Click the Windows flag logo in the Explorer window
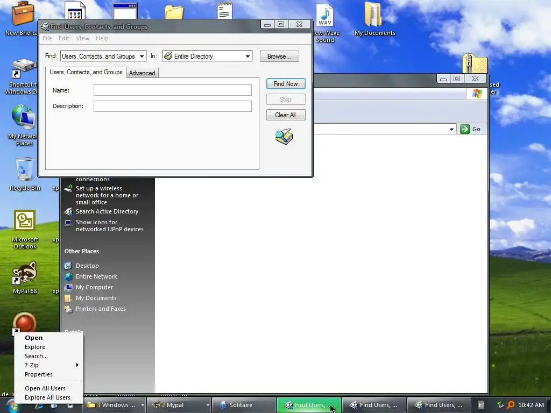551x413 pixels. [x=477, y=94]
